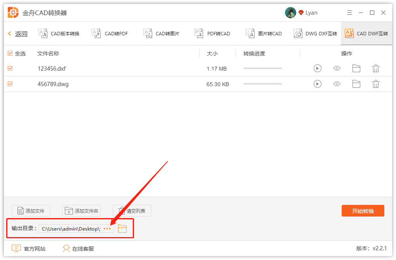Click the 官方网站 website icon
This screenshot has width=396, height=260.
16,248
